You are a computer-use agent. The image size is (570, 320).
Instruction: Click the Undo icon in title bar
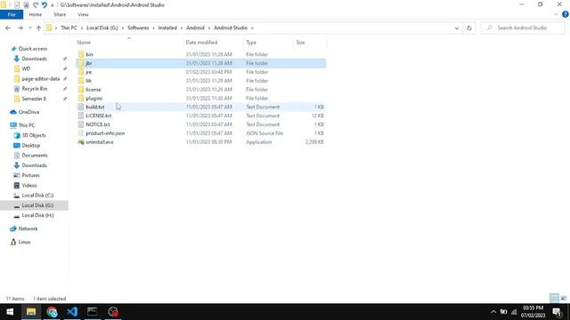(x=44, y=4)
